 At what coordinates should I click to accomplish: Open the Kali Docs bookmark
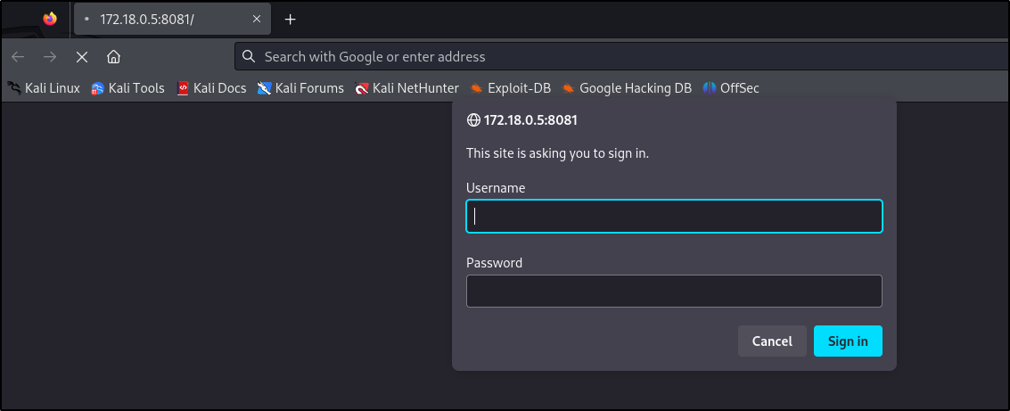click(x=211, y=87)
